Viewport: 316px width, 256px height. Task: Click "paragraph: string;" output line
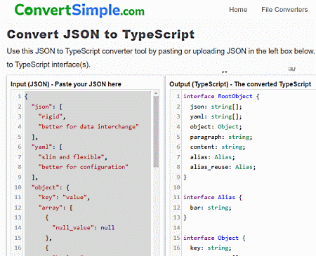tap(221, 137)
